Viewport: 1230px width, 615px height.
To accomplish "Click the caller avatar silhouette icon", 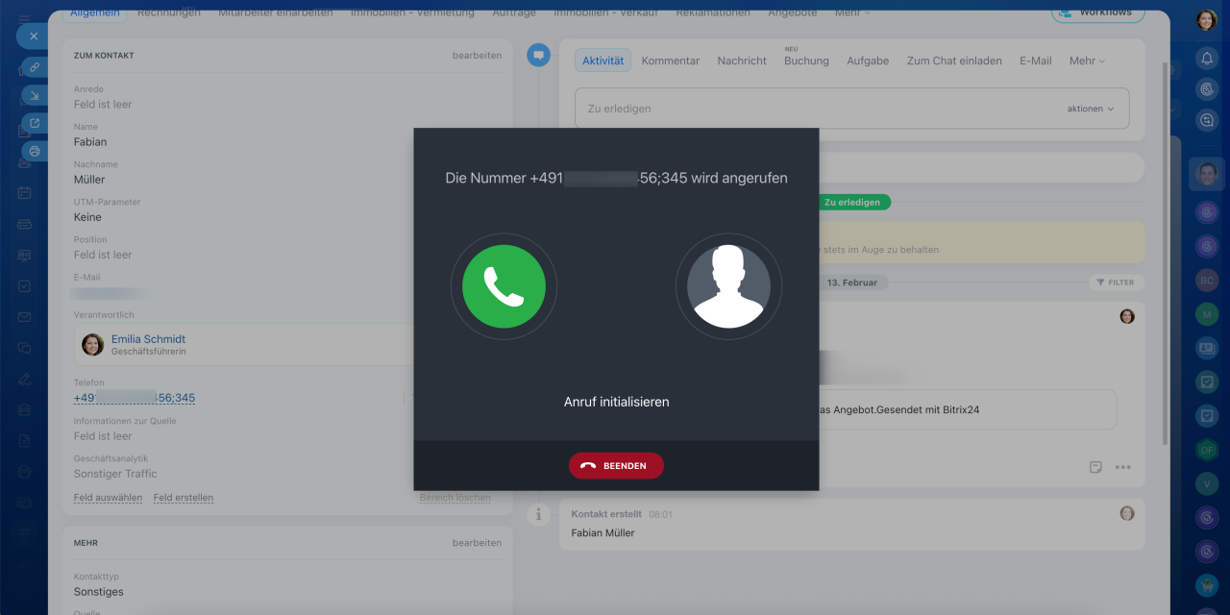I will (728, 286).
